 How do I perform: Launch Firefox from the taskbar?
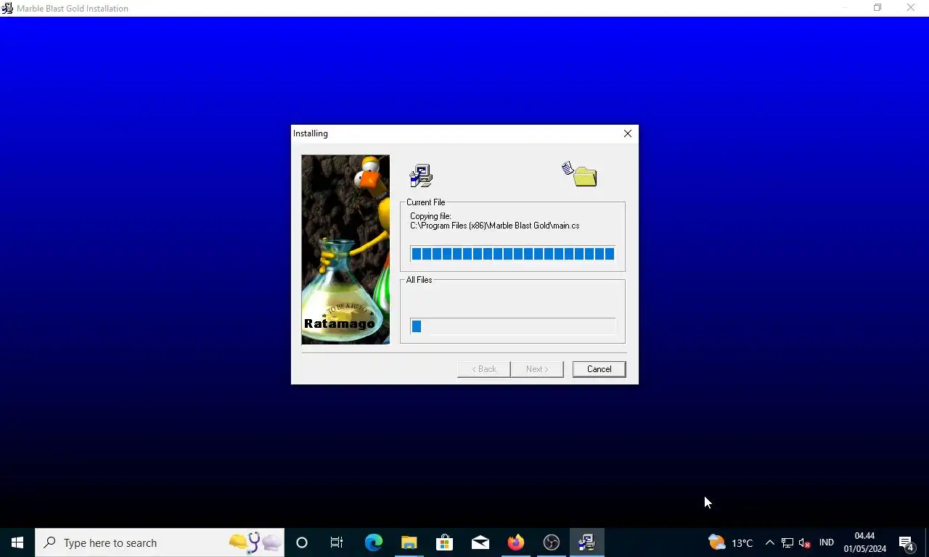[516, 542]
